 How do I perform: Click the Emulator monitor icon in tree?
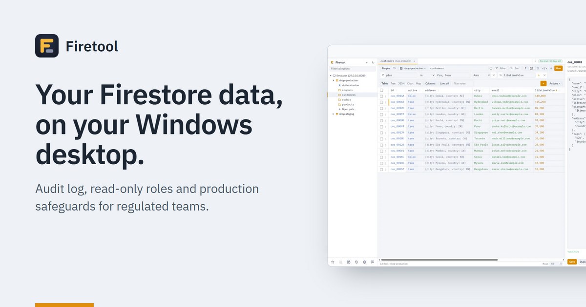pyautogui.click(x=335, y=76)
